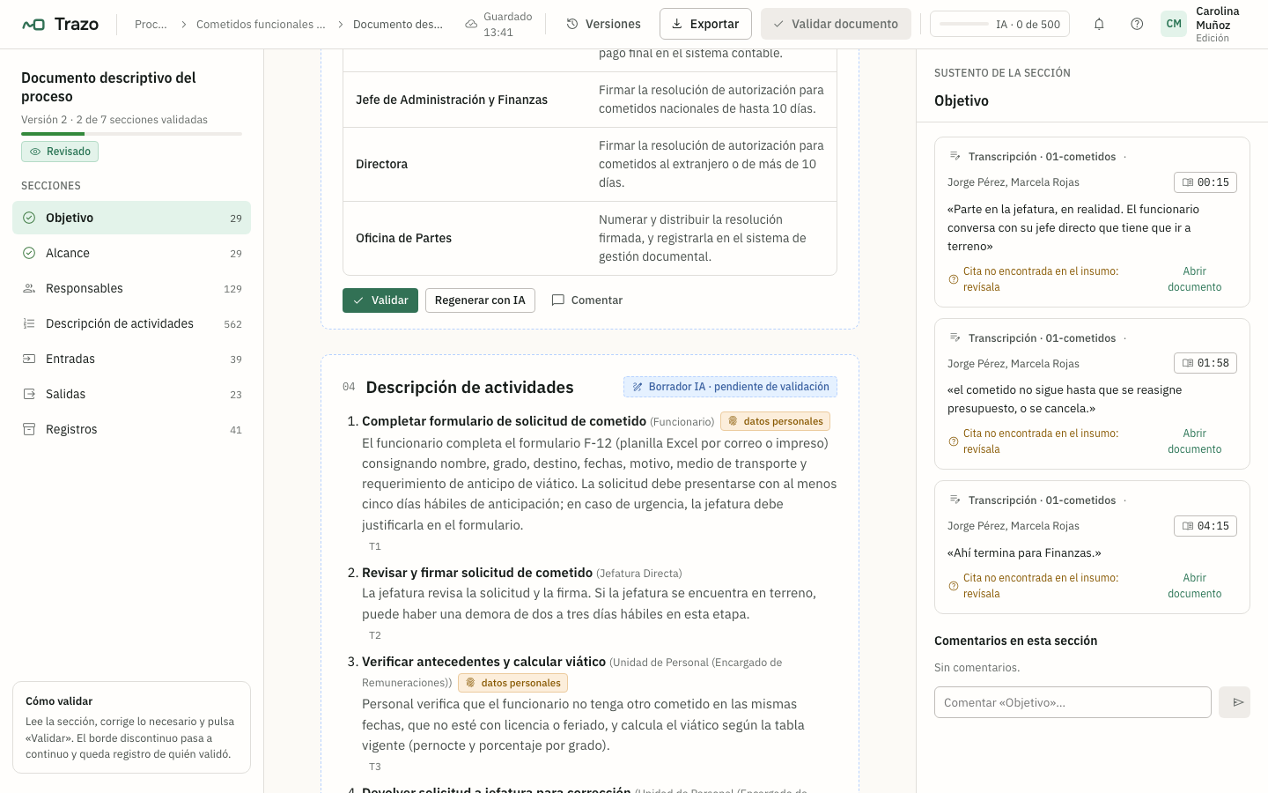Jump to Descripción de actividades section
Image resolution: width=1268 pixels, height=793 pixels.
coord(131,323)
